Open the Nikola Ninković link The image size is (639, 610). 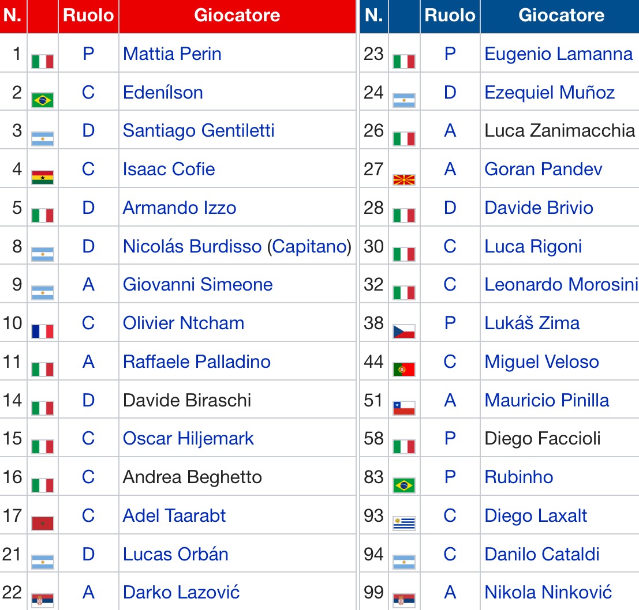point(548,592)
